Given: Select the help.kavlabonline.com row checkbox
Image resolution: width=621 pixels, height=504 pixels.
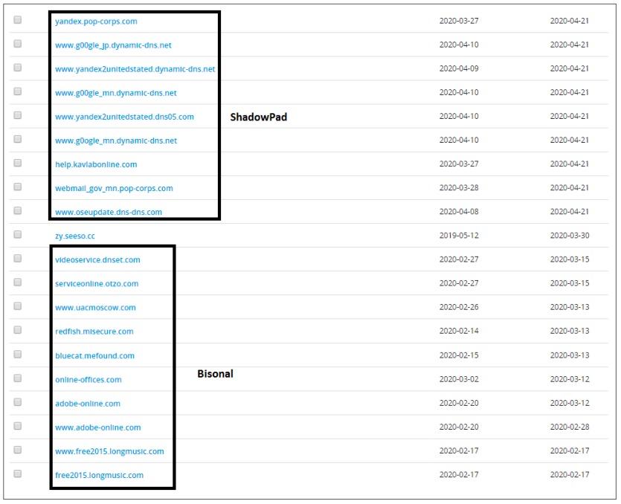Looking at the screenshot, I should tap(17, 163).
